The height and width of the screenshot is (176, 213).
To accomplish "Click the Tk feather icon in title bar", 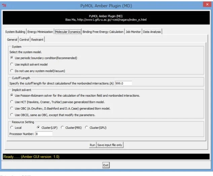I will [4, 6].
